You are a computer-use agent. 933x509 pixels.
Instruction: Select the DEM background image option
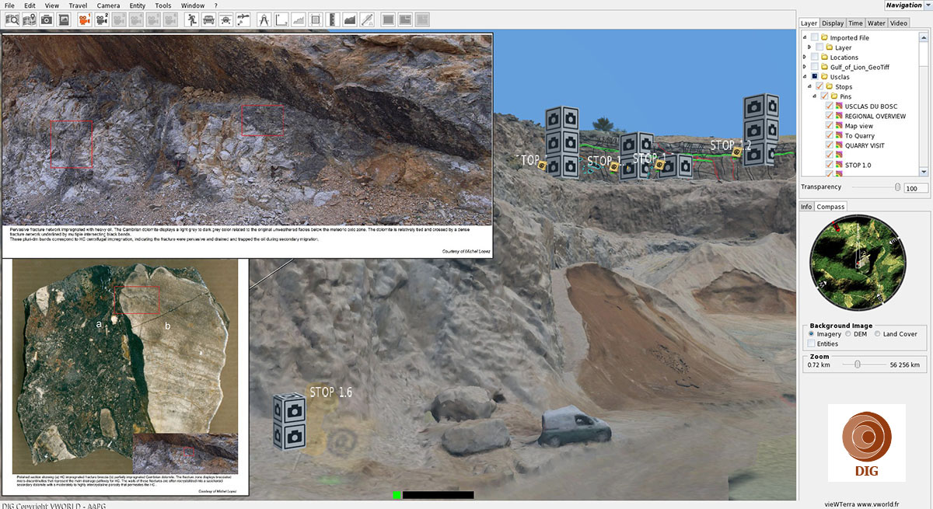[x=848, y=334]
